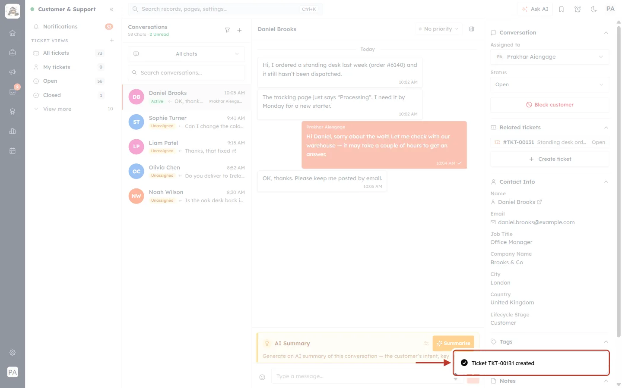This screenshot has height=388, width=622.
Task: Open the All chats dropdown
Action: [x=186, y=54]
